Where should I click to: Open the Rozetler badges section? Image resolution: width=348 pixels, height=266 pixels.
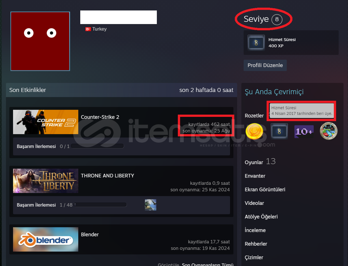(254, 116)
